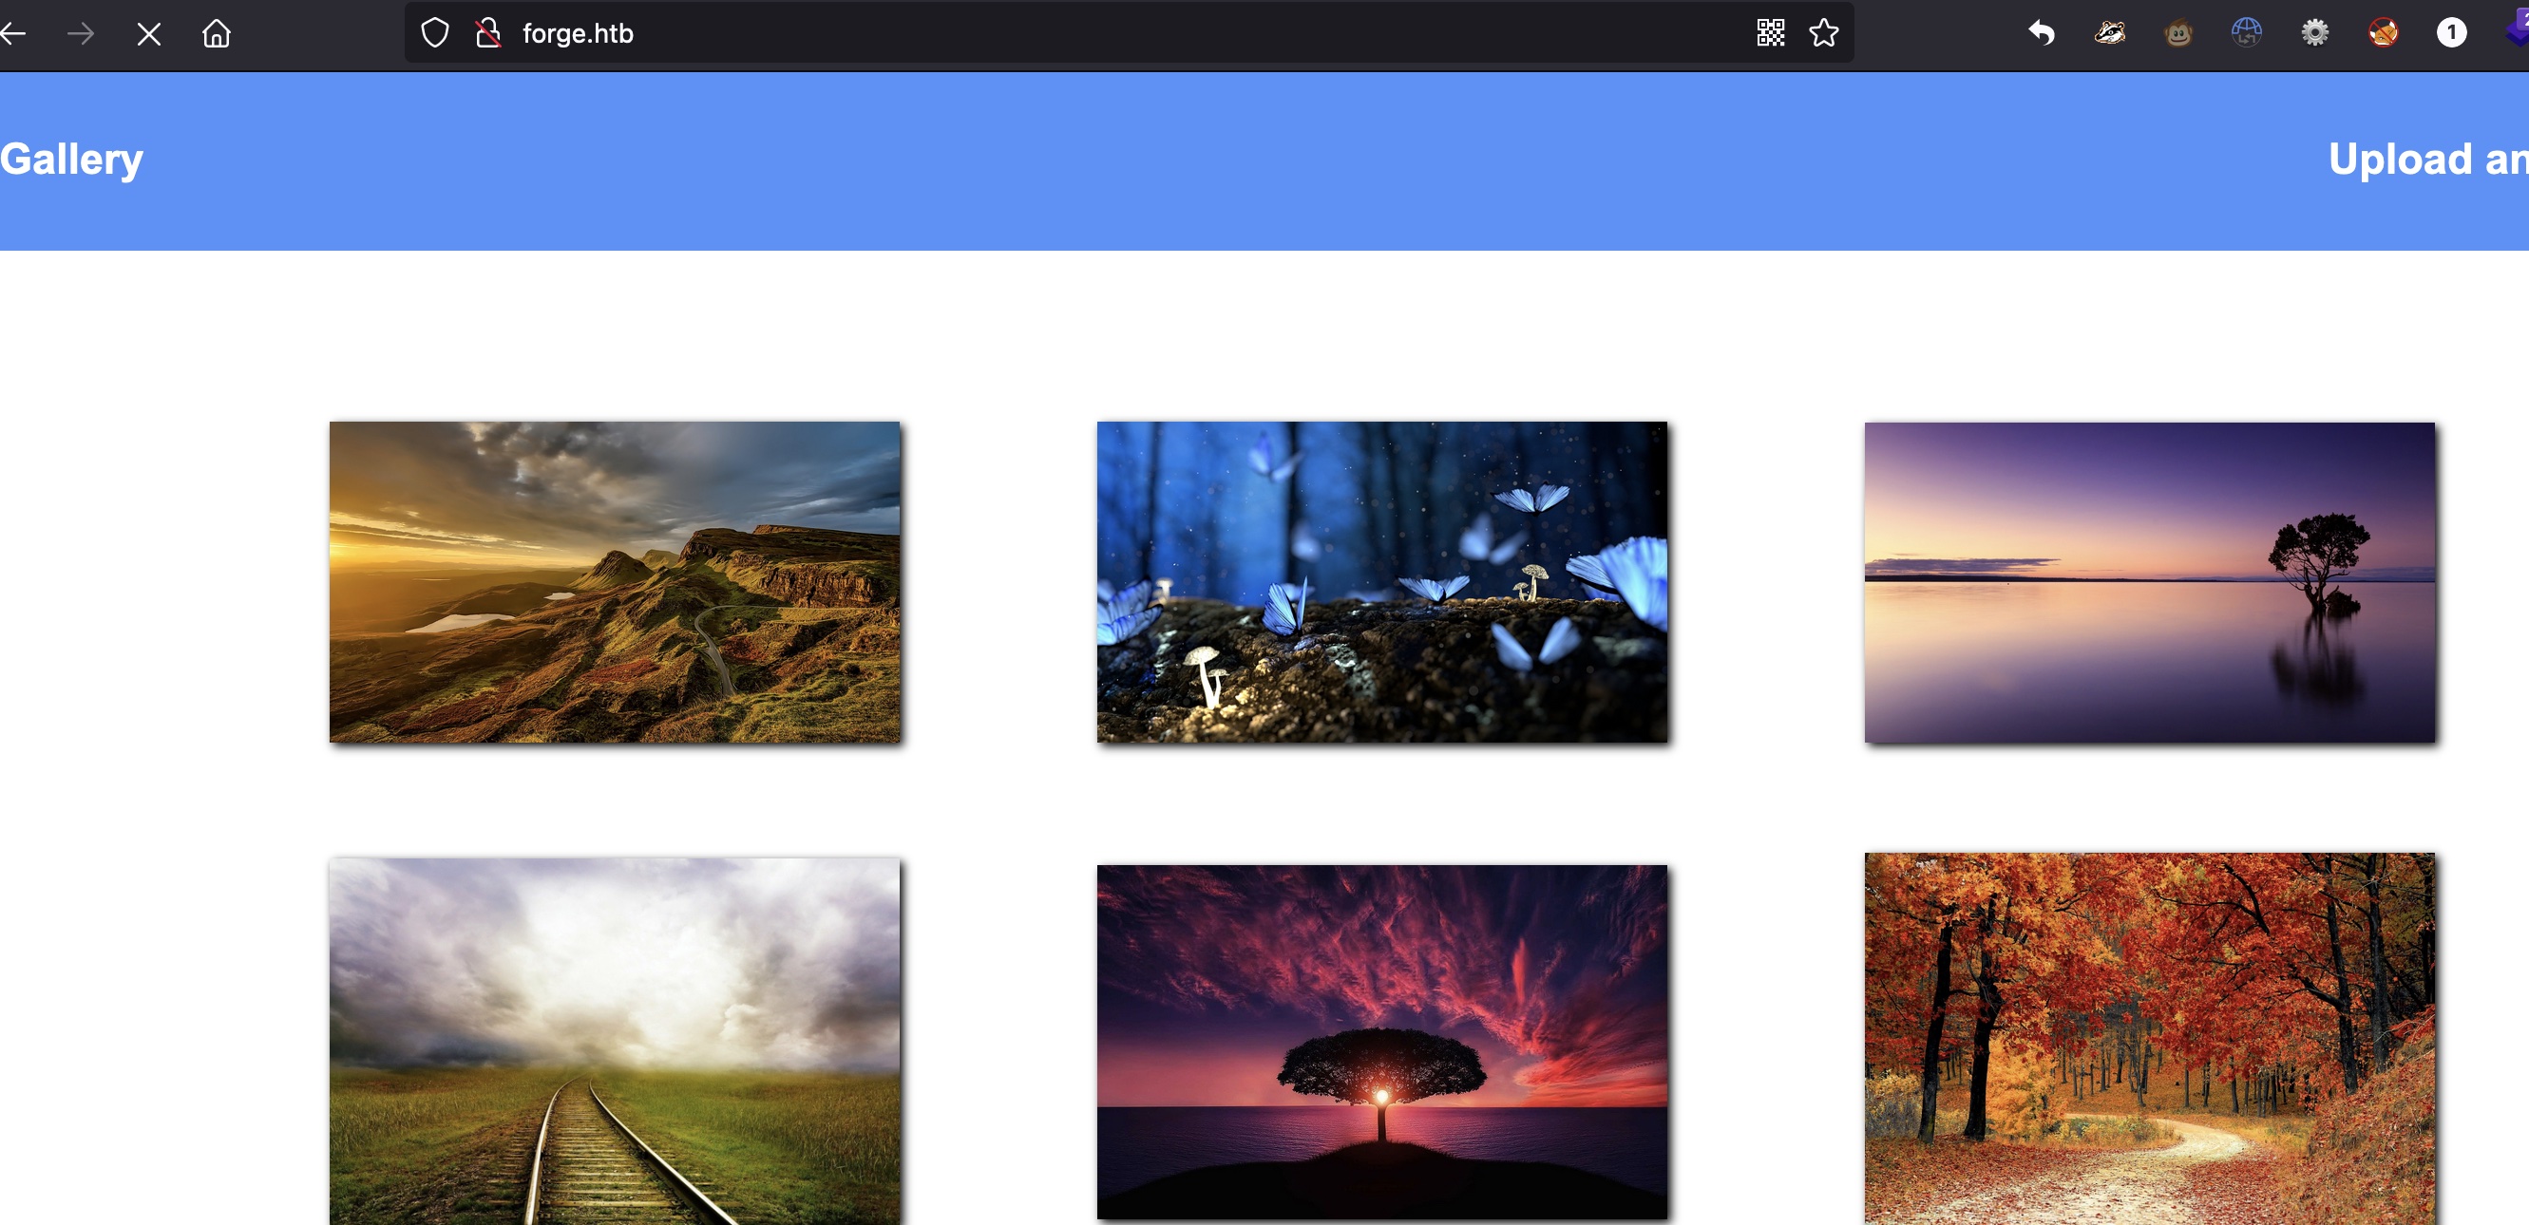Open the Gallery link in the header

(x=71, y=159)
